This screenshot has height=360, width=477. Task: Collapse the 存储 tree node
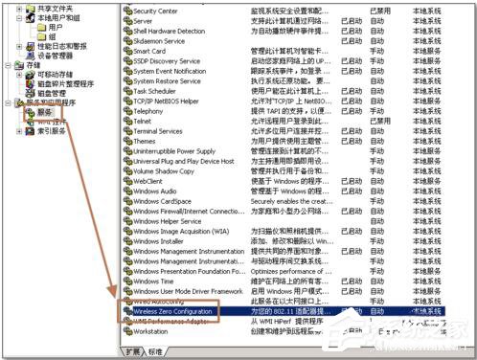(x=8, y=65)
